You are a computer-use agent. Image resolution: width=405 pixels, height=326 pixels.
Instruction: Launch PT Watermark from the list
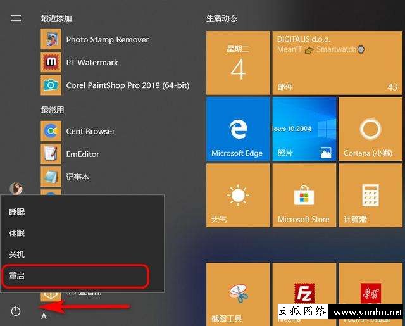92,62
